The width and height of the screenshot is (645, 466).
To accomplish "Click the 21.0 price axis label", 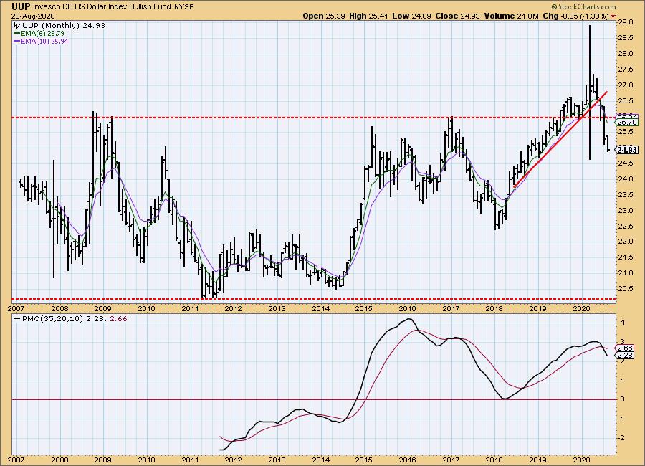I will point(625,273).
